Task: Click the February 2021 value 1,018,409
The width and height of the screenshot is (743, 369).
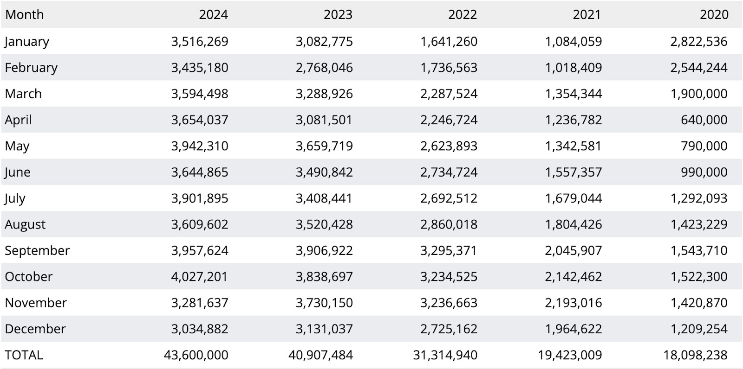Action: [574, 68]
